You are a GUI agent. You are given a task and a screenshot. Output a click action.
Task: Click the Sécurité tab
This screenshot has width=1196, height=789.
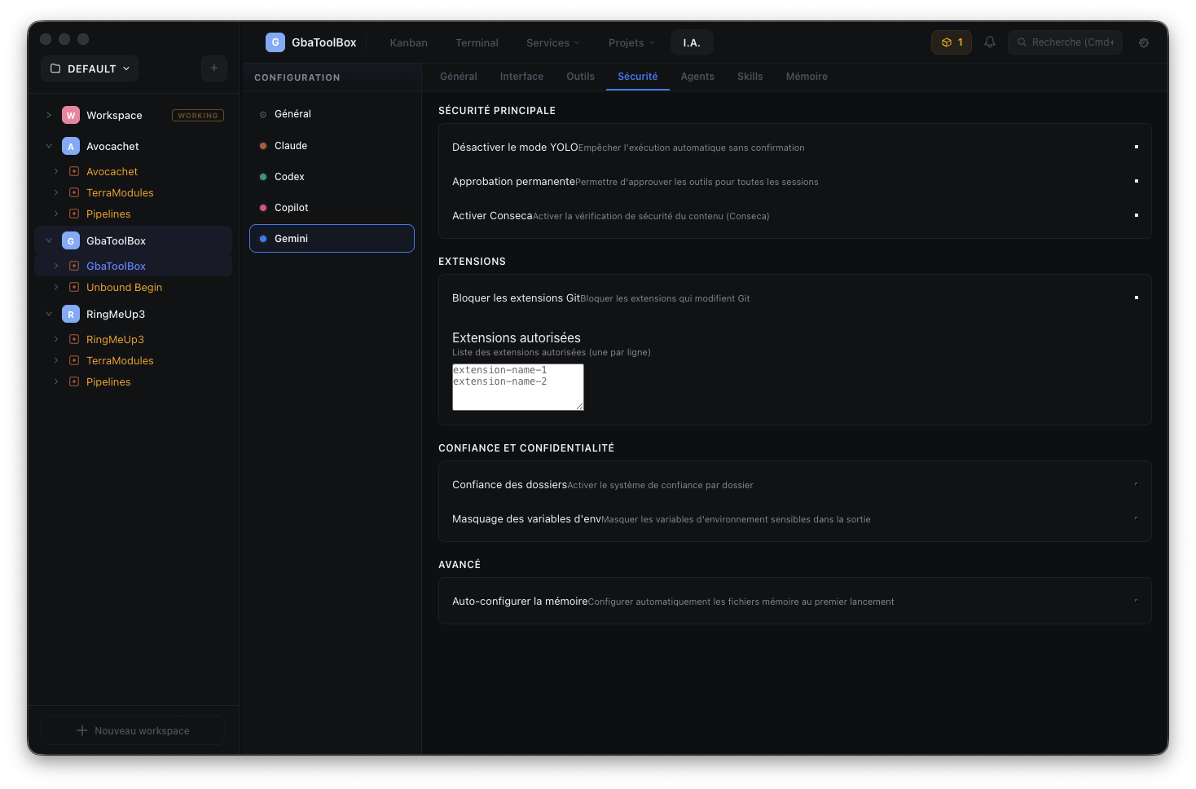[x=638, y=77]
